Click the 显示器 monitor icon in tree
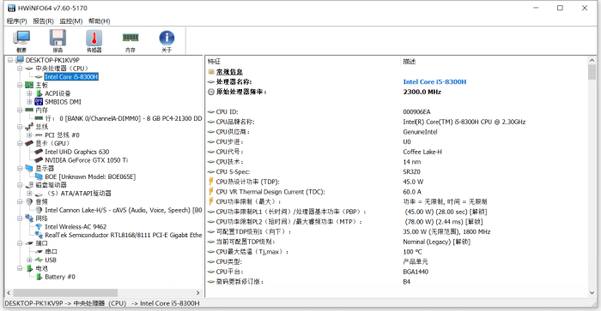 point(29,168)
